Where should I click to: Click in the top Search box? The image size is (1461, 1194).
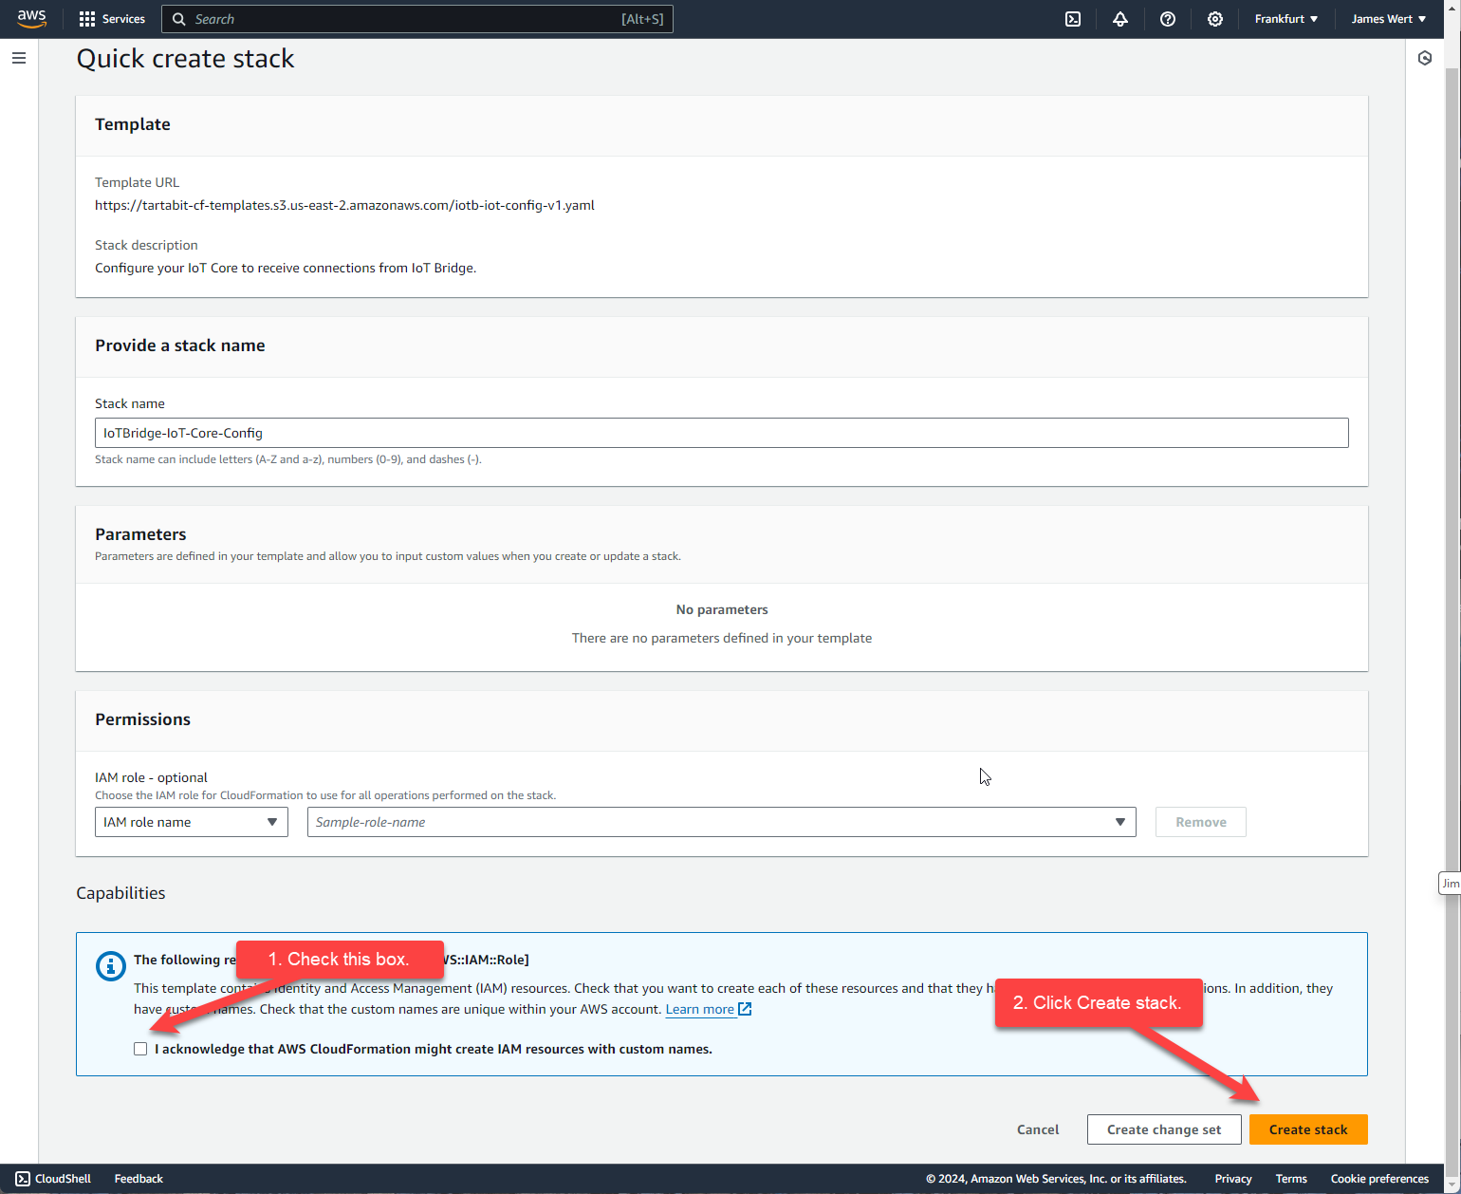point(417,19)
